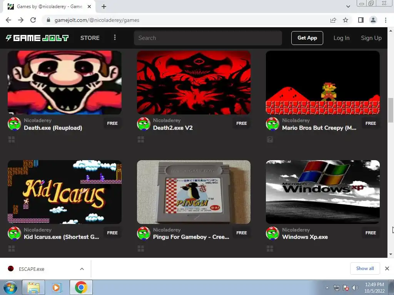The image size is (394, 295).
Task: Open the tab search dropdown arrow
Action: point(348,7)
